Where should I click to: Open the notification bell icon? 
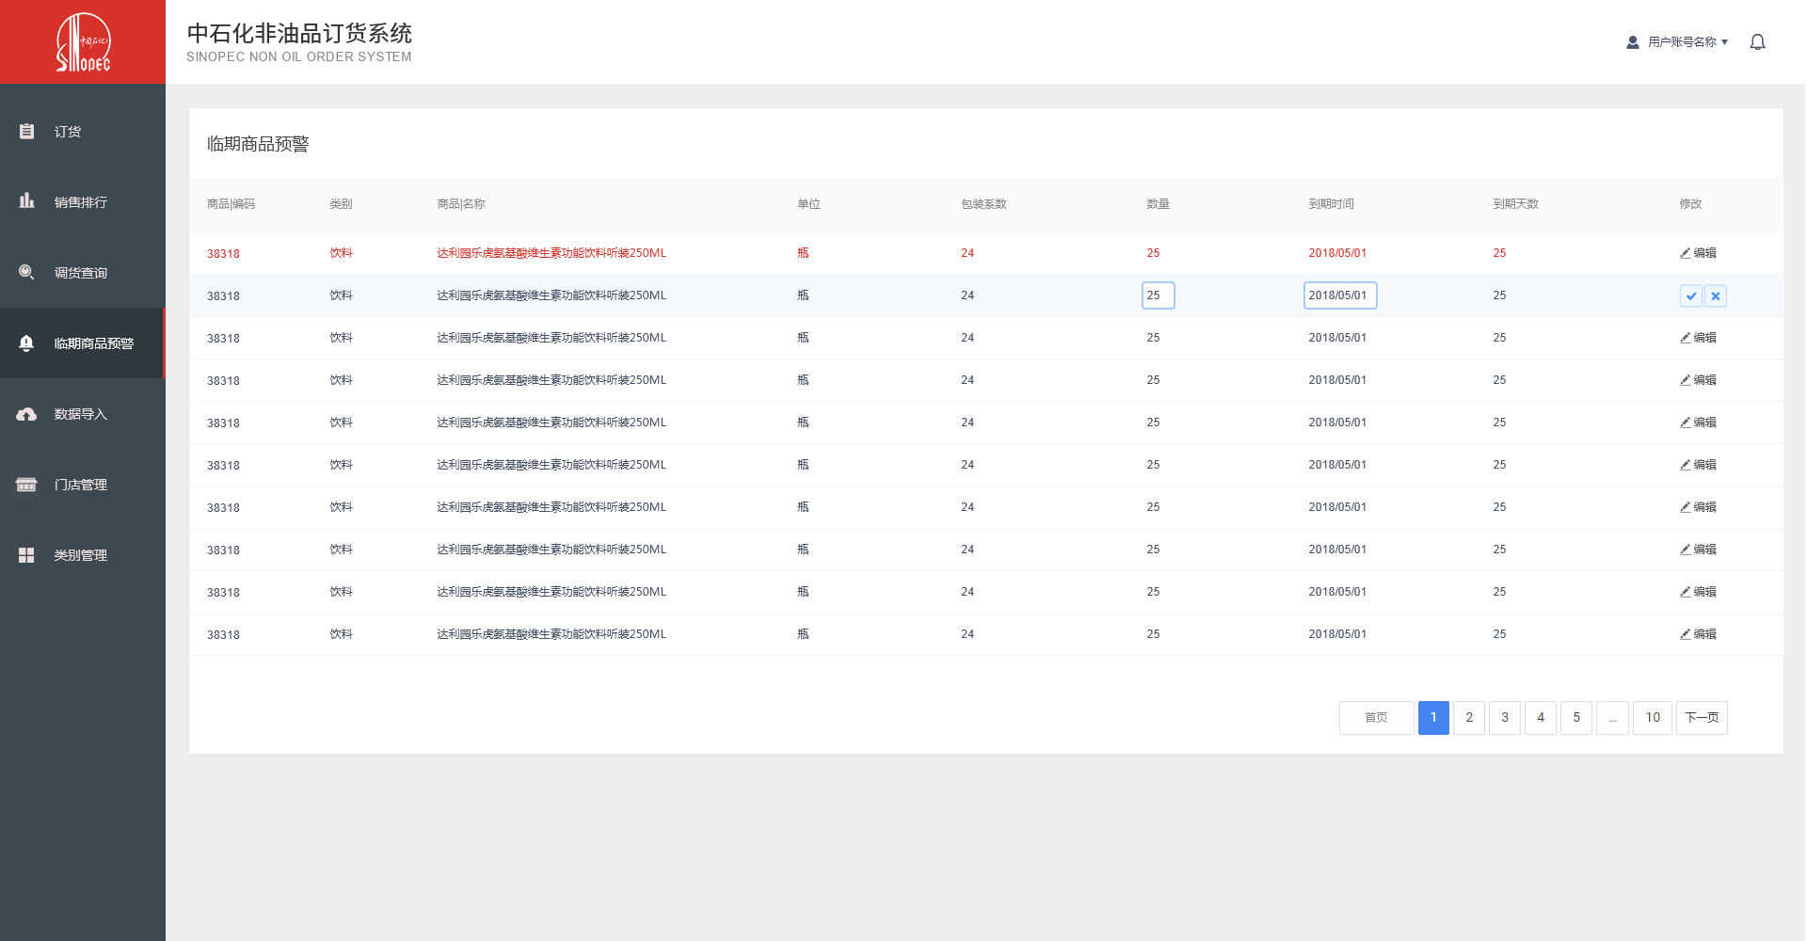(1756, 42)
